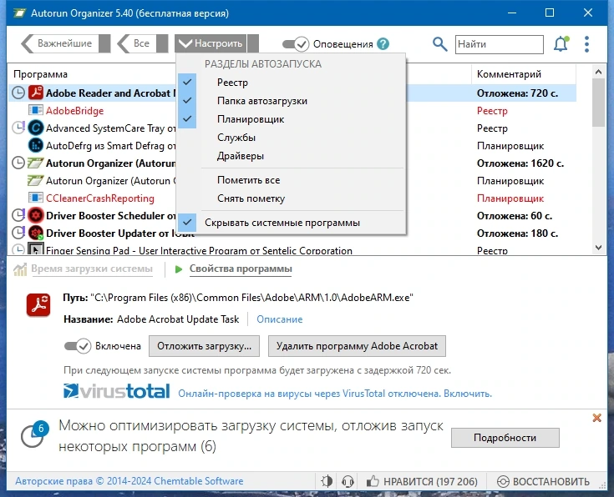Open Свойства программы tab
The width and height of the screenshot is (614, 497).
click(x=241, y=269)
